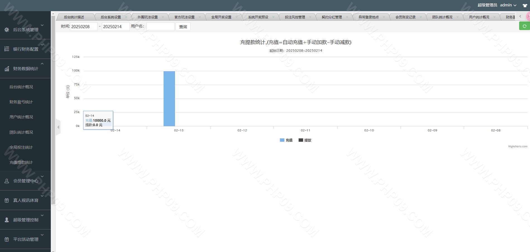Expand the 后台系统管理 menu chevron
The height and width of the screenshot is (252, 530).
pyautogui.click(x=42, y=25)
